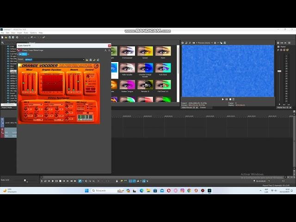Click the Undo toolbar icon
The image size is (296, 222).
click(32, 37)
